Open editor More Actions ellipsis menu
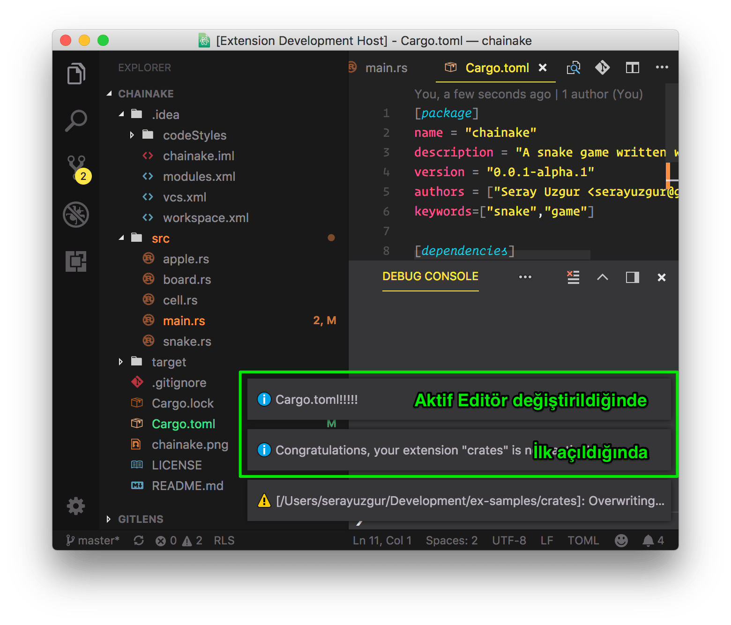This screenshot has height=625, width=731. [x=662, y=67]
